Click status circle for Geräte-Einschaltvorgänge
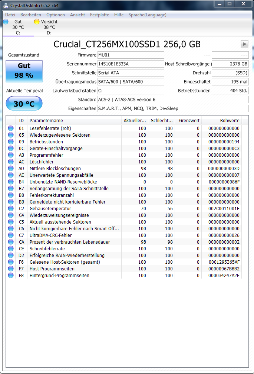Viewport: 254px width, 374px height. click(x=11, y=148)
